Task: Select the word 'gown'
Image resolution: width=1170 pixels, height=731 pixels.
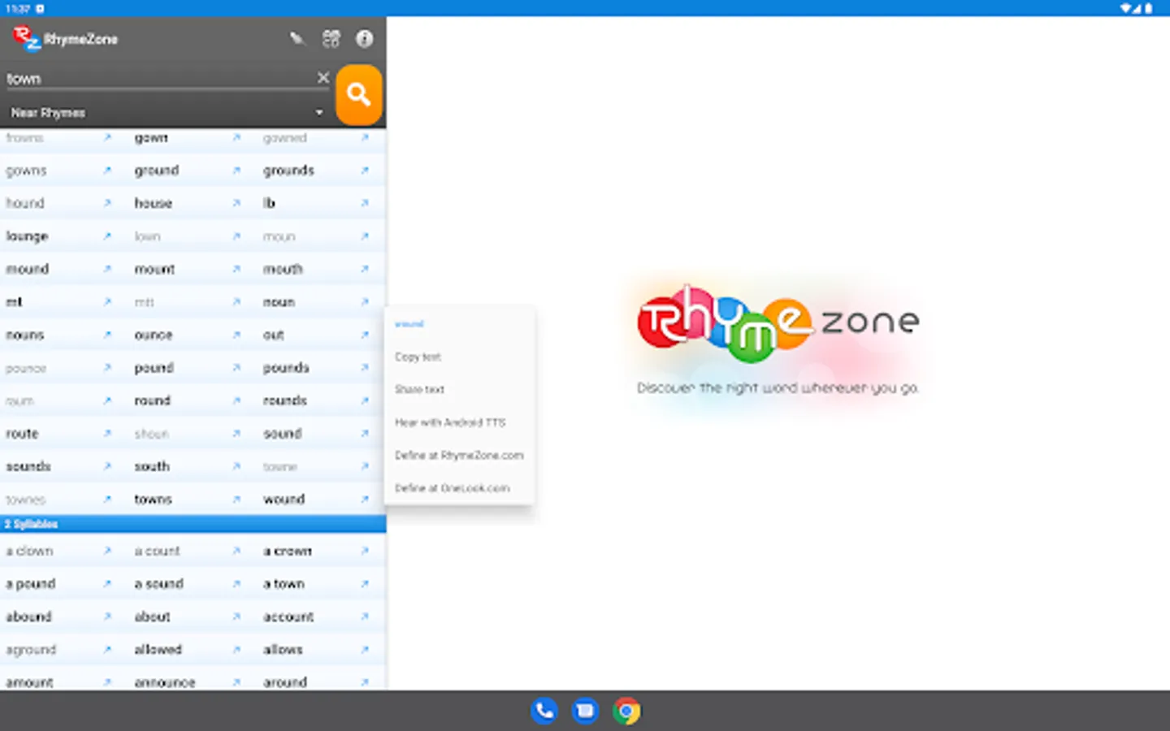Action: point(151,138)
